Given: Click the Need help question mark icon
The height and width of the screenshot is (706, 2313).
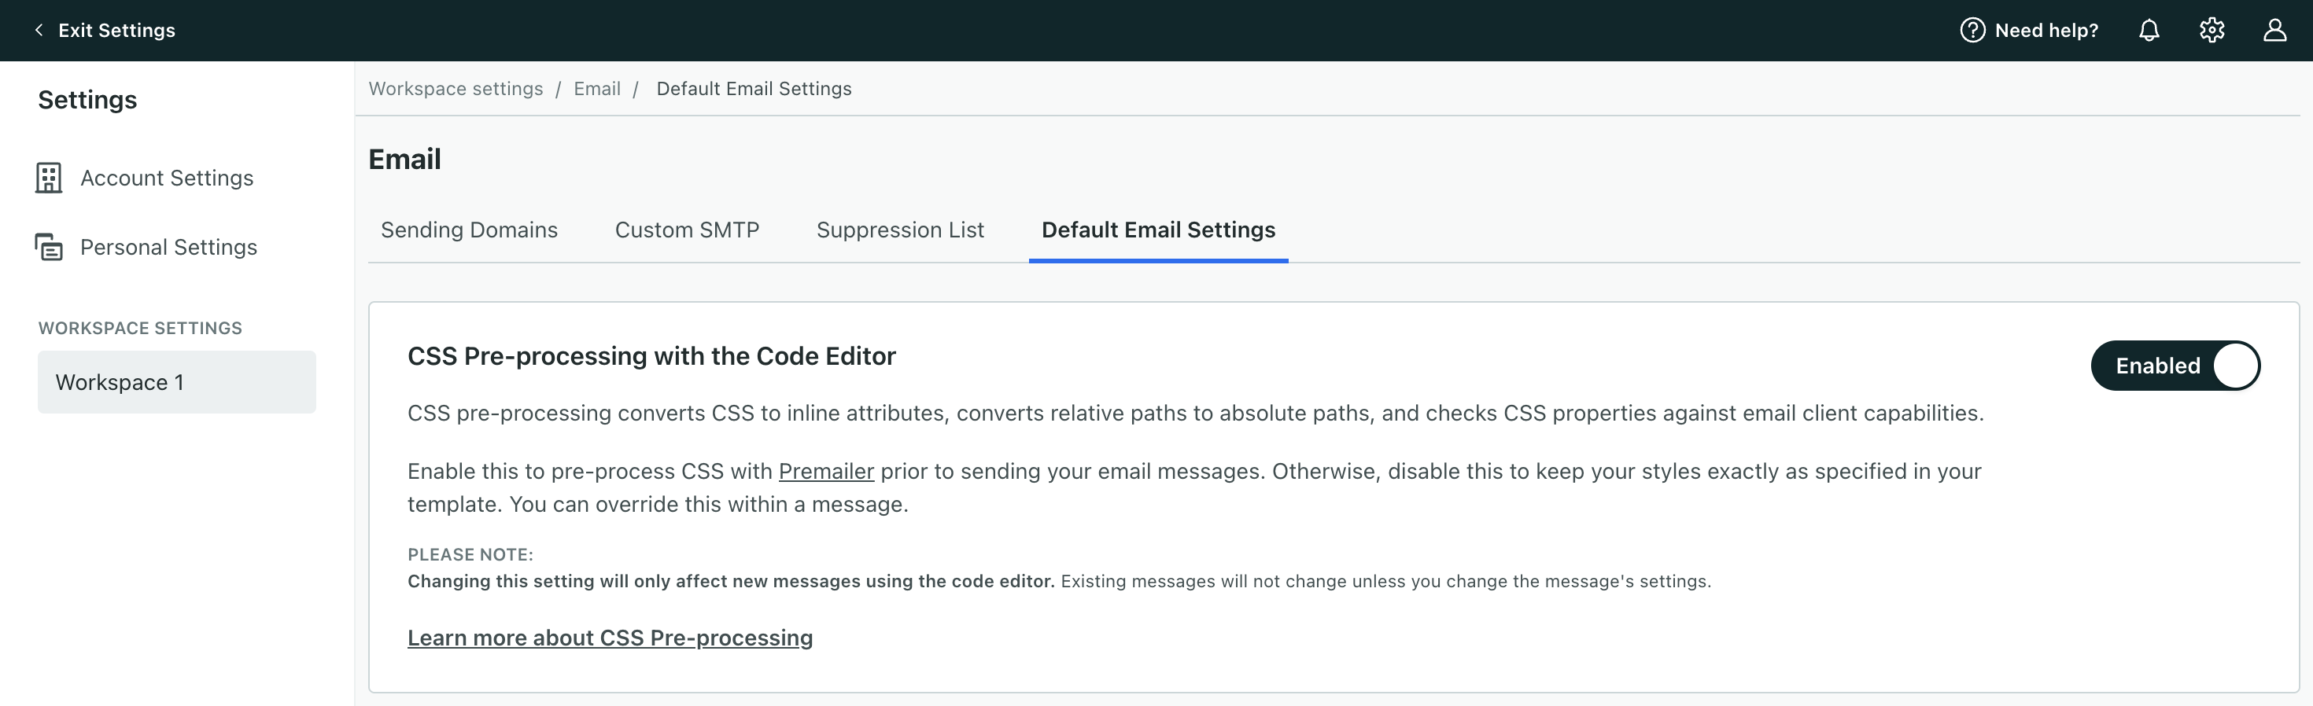Looking at the screenshot, I should [x=1972, y=31].
